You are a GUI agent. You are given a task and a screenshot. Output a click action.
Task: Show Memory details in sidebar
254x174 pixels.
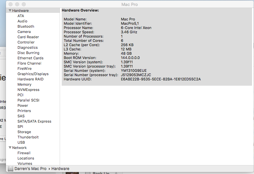pos(24,84)
